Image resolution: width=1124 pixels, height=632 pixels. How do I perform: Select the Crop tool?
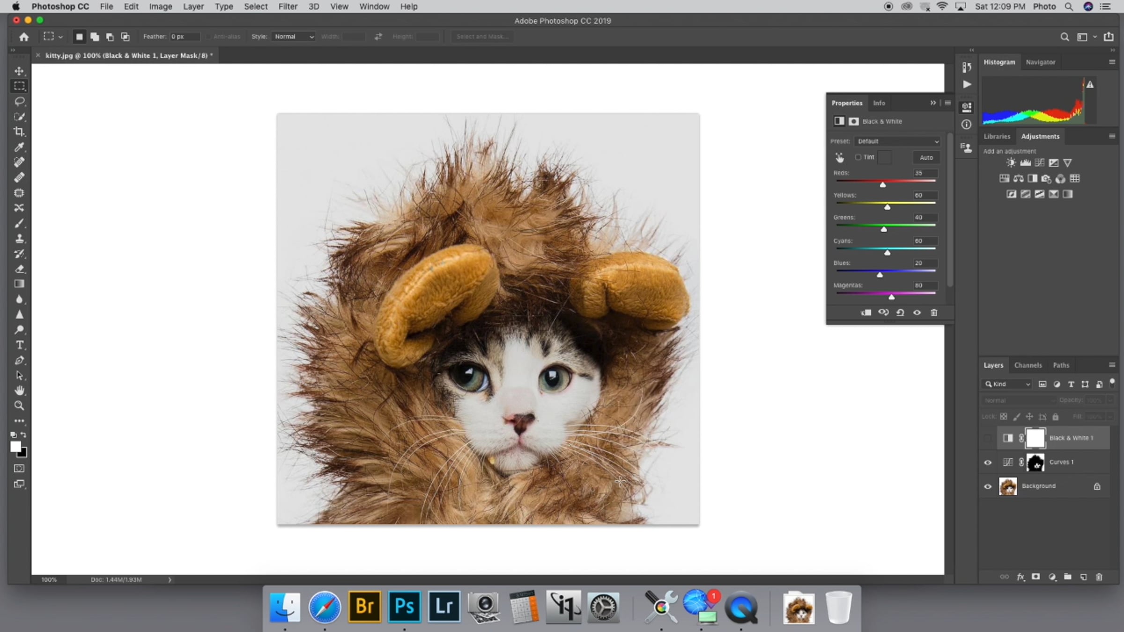pyautogui.click(x=19, y=132)
